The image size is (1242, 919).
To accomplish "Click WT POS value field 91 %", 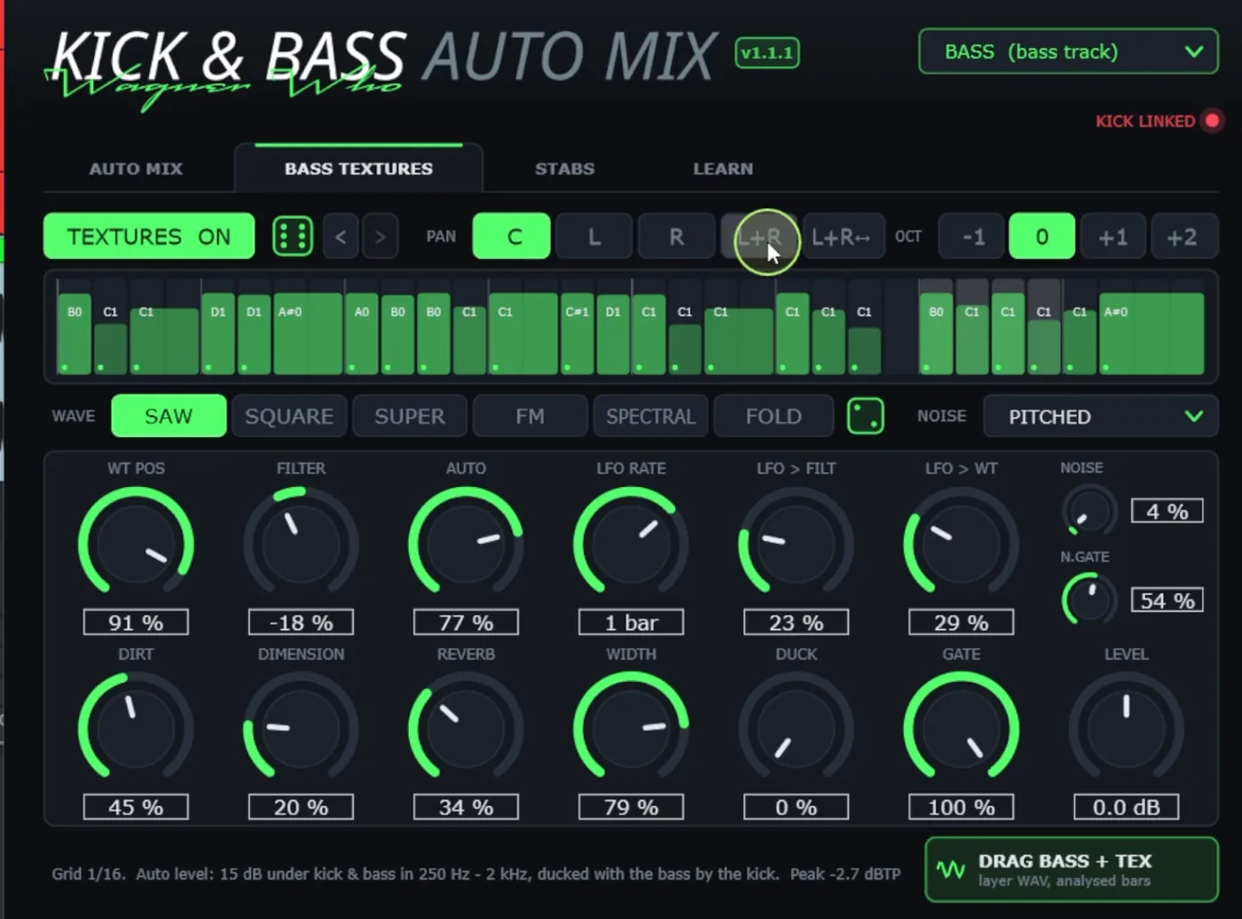I will 136,623.
